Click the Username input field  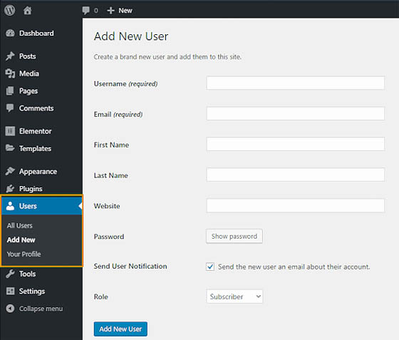[295, 83]
